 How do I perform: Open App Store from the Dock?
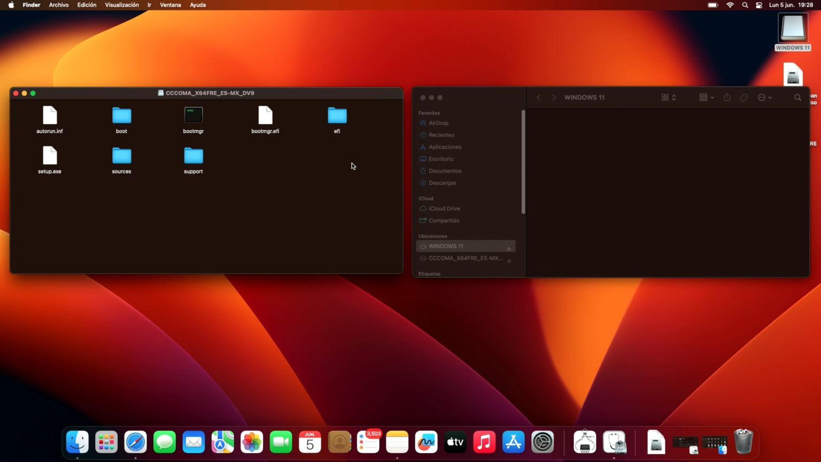point(514,442)
